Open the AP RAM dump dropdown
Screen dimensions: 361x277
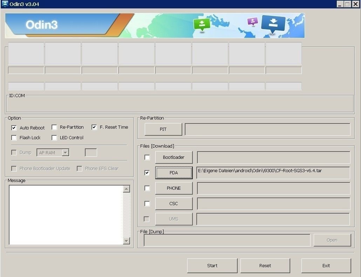[66, 153]
